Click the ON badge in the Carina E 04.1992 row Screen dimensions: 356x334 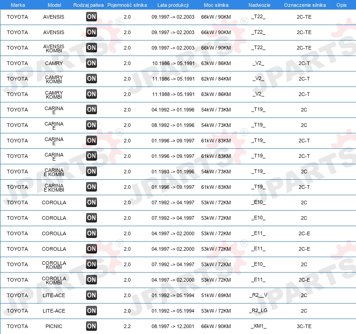[x=92, y=110]
